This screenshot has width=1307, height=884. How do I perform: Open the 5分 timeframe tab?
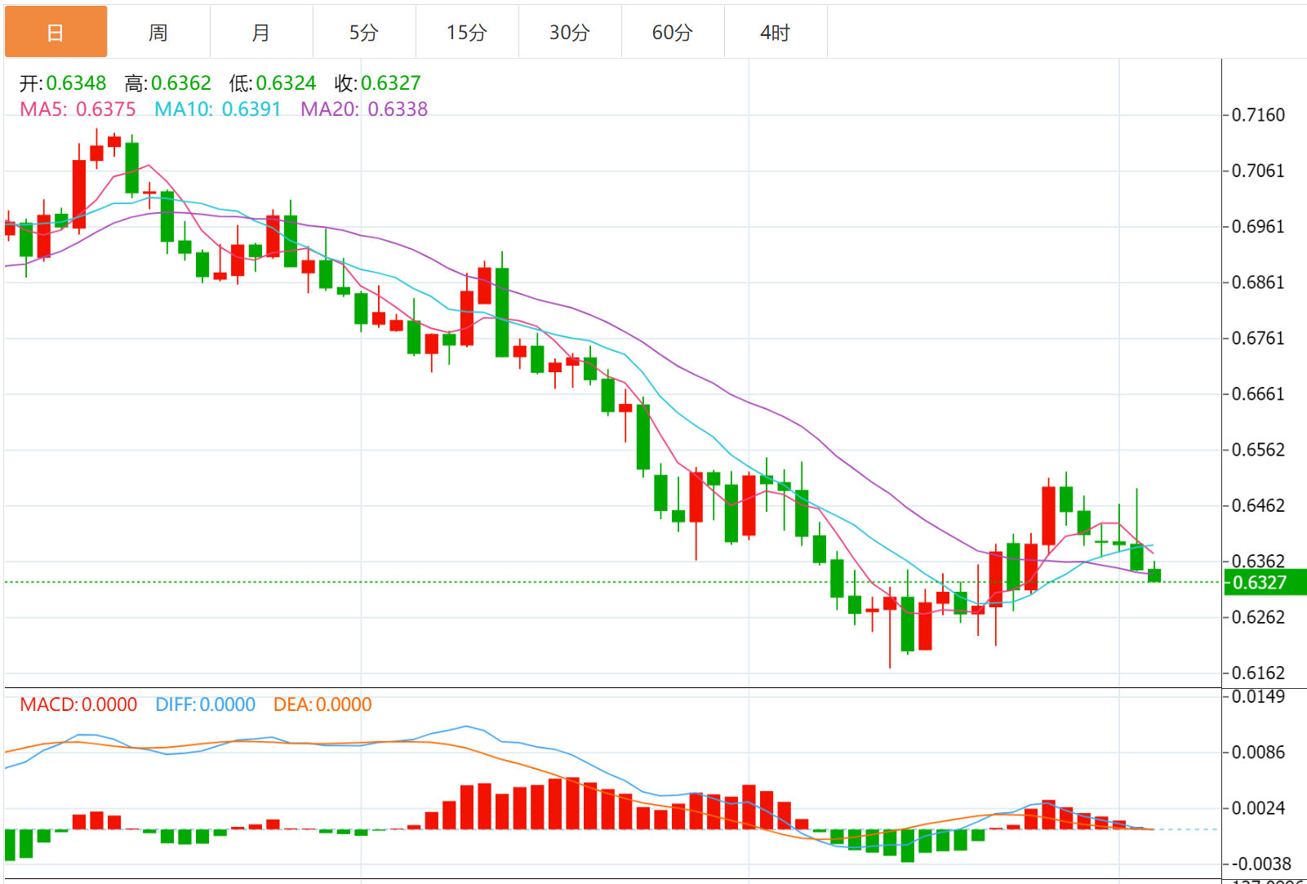click(364, 33)
